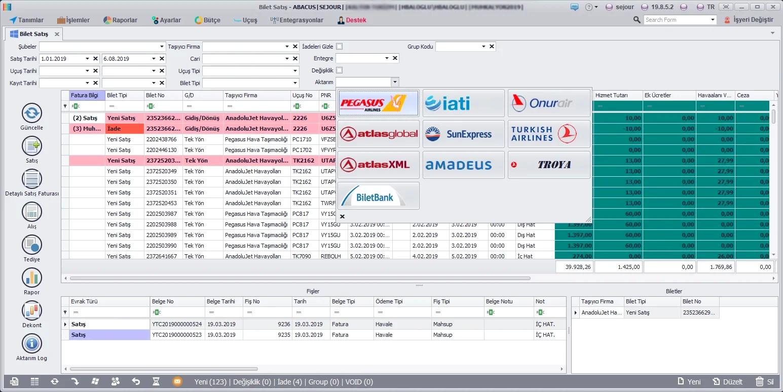The image size is (783, 392).
Task: Open the Tanımlar menu
Action: click(x=26, y=20)
